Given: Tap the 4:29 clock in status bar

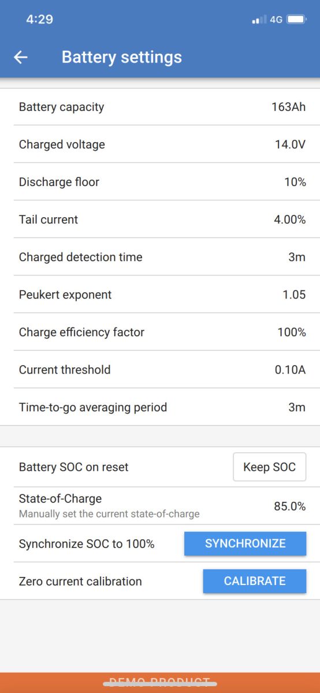Looking at the screenshot, I should point(40,20).
